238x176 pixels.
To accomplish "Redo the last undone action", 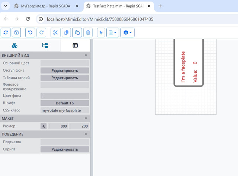I will click(x=41, y=32).
